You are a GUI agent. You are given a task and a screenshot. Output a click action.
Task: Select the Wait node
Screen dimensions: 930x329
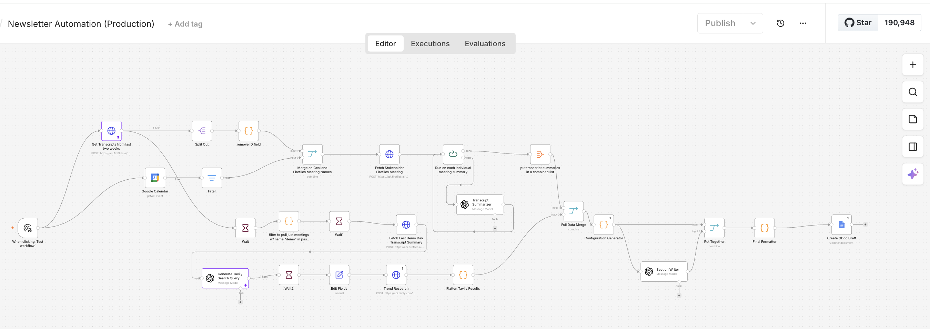pyautogui.click(x=245, y=228)
